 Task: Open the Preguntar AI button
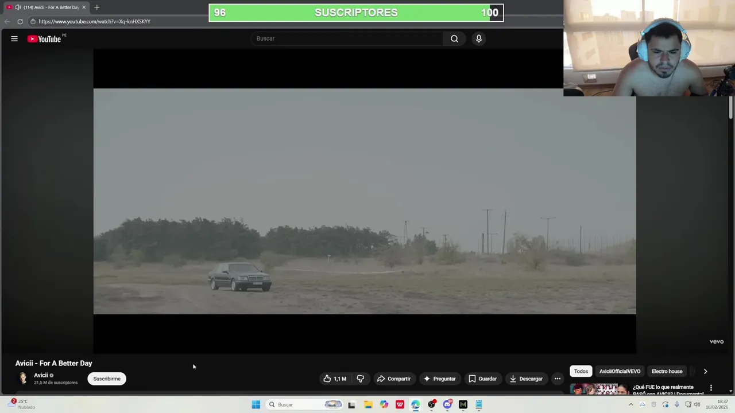440,379
